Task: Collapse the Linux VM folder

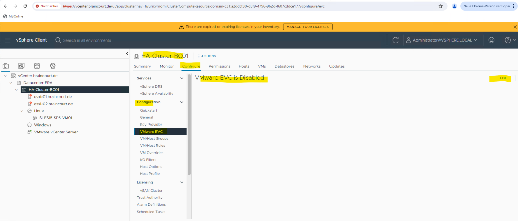Action: pos(22,111)
